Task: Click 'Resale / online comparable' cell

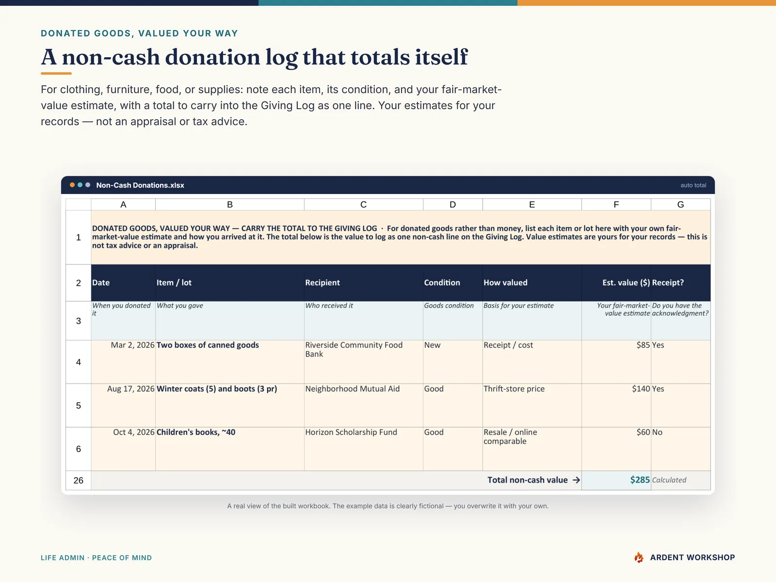Action: click(532, 449)
